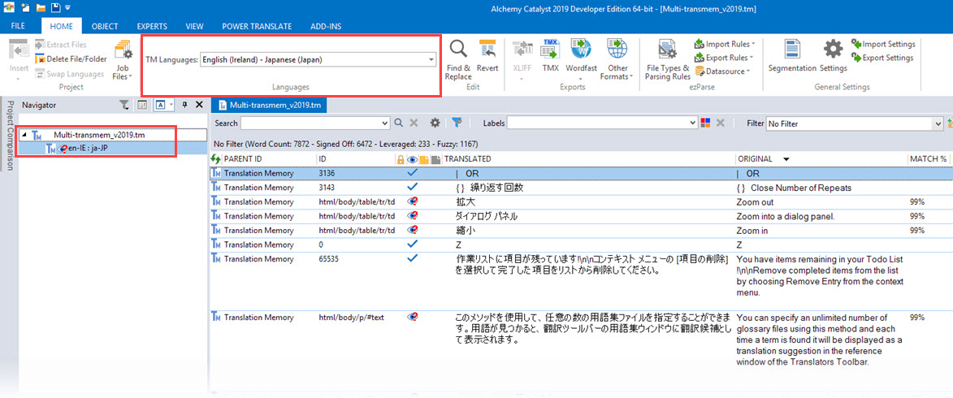Toggle status checkmark for ID 0 row
This screenshot has width=953, height=398.
pyautogui.click(x=412, y=244)
